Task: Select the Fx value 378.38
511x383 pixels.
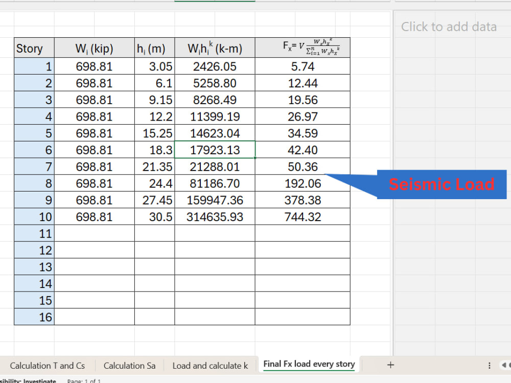Action: click(303, 200)
